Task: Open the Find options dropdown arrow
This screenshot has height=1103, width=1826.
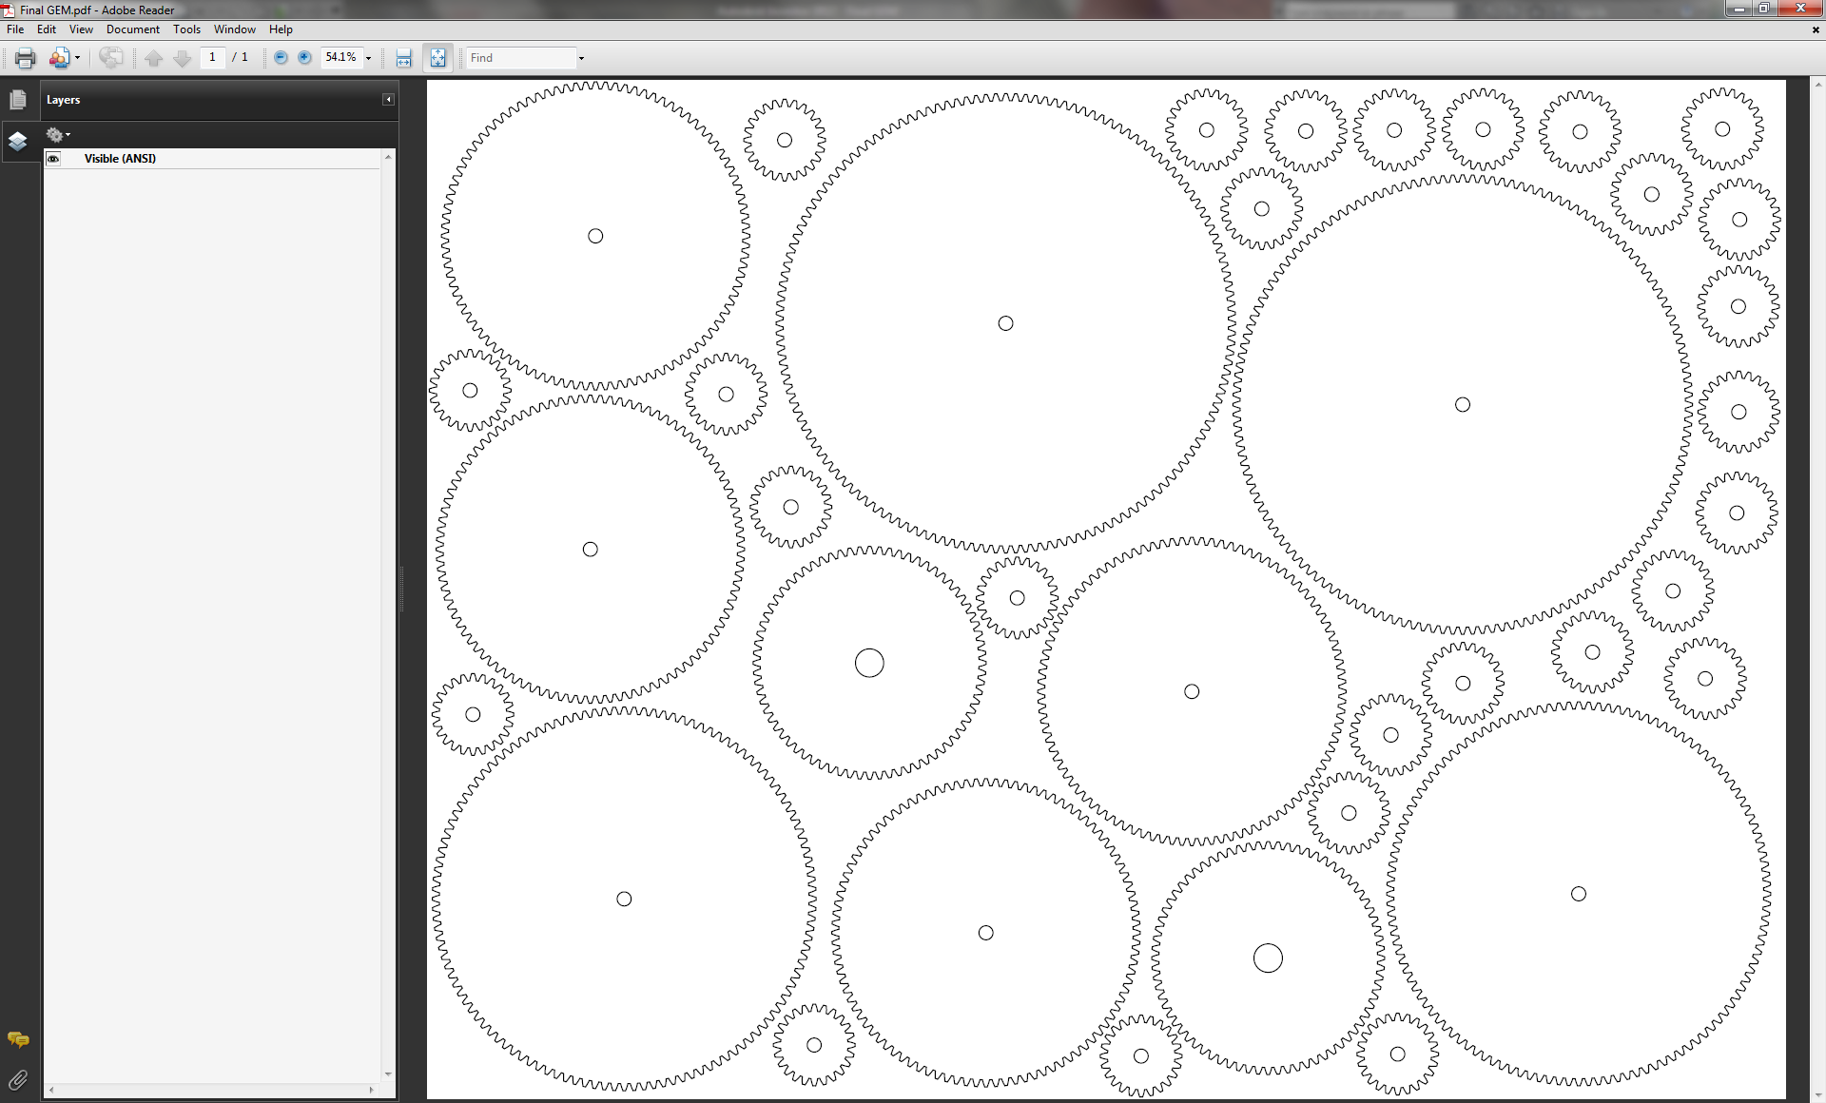Action: point(581,58)
